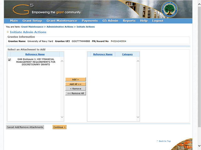Go to Administrative Actions breadcrumb link
The height and width of the screenshot is (150, 201).
tap(60, 27)
